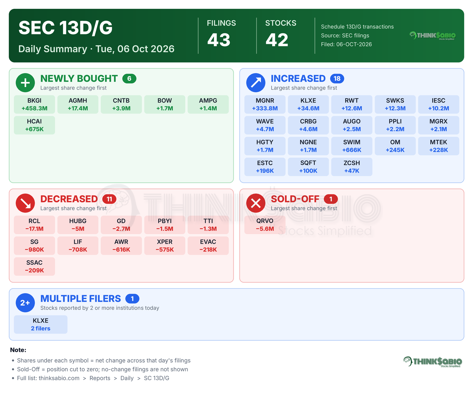Click the Sold-Off count badge 1

pos(331,199)
